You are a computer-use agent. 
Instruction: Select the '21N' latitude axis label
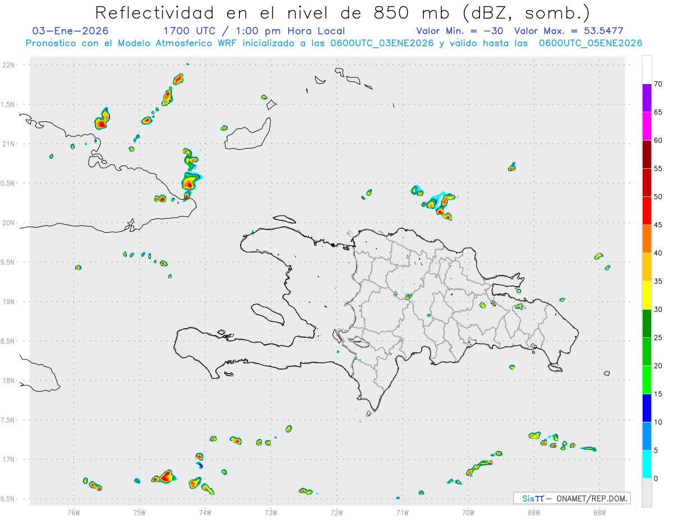pyautogui.click(x=10, y=144)
